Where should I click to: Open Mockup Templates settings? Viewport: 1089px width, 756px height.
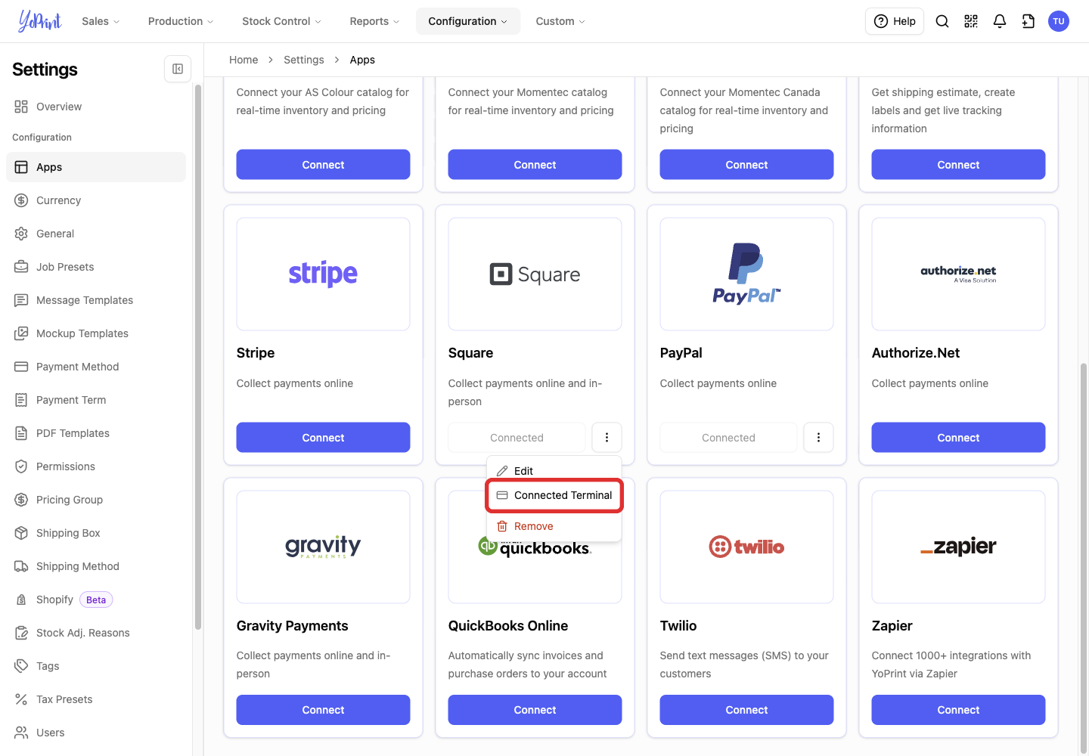[96, 333]
